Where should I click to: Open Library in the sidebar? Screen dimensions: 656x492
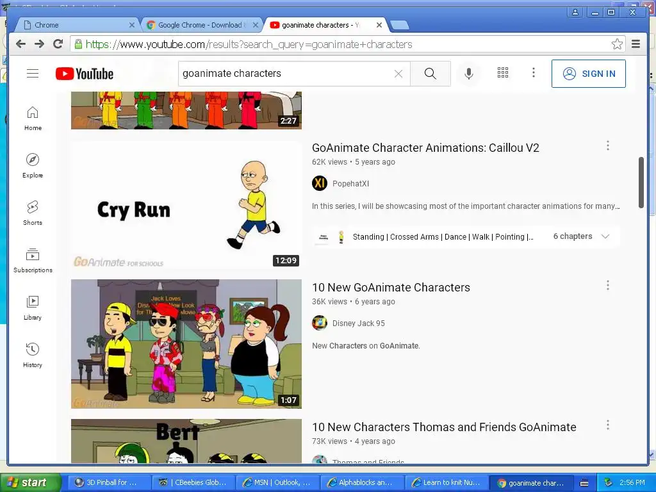[x=33, y=308]
